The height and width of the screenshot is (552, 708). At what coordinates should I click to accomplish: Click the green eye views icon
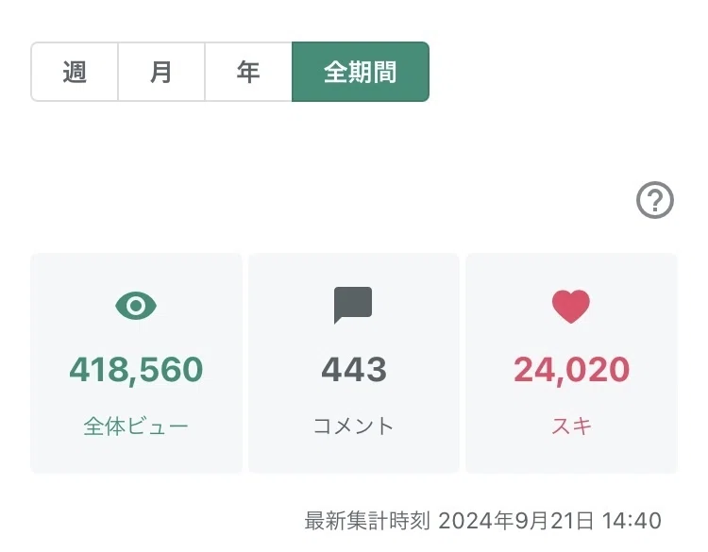[136, 306]
